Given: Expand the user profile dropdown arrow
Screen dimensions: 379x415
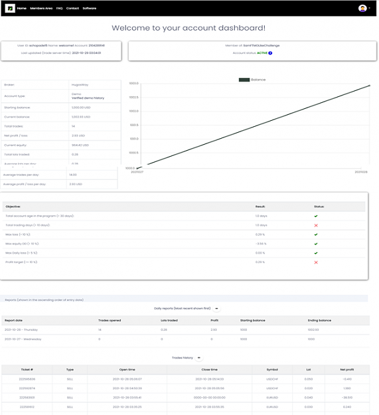Looking at the screenshot, I should tap(370, 8).
